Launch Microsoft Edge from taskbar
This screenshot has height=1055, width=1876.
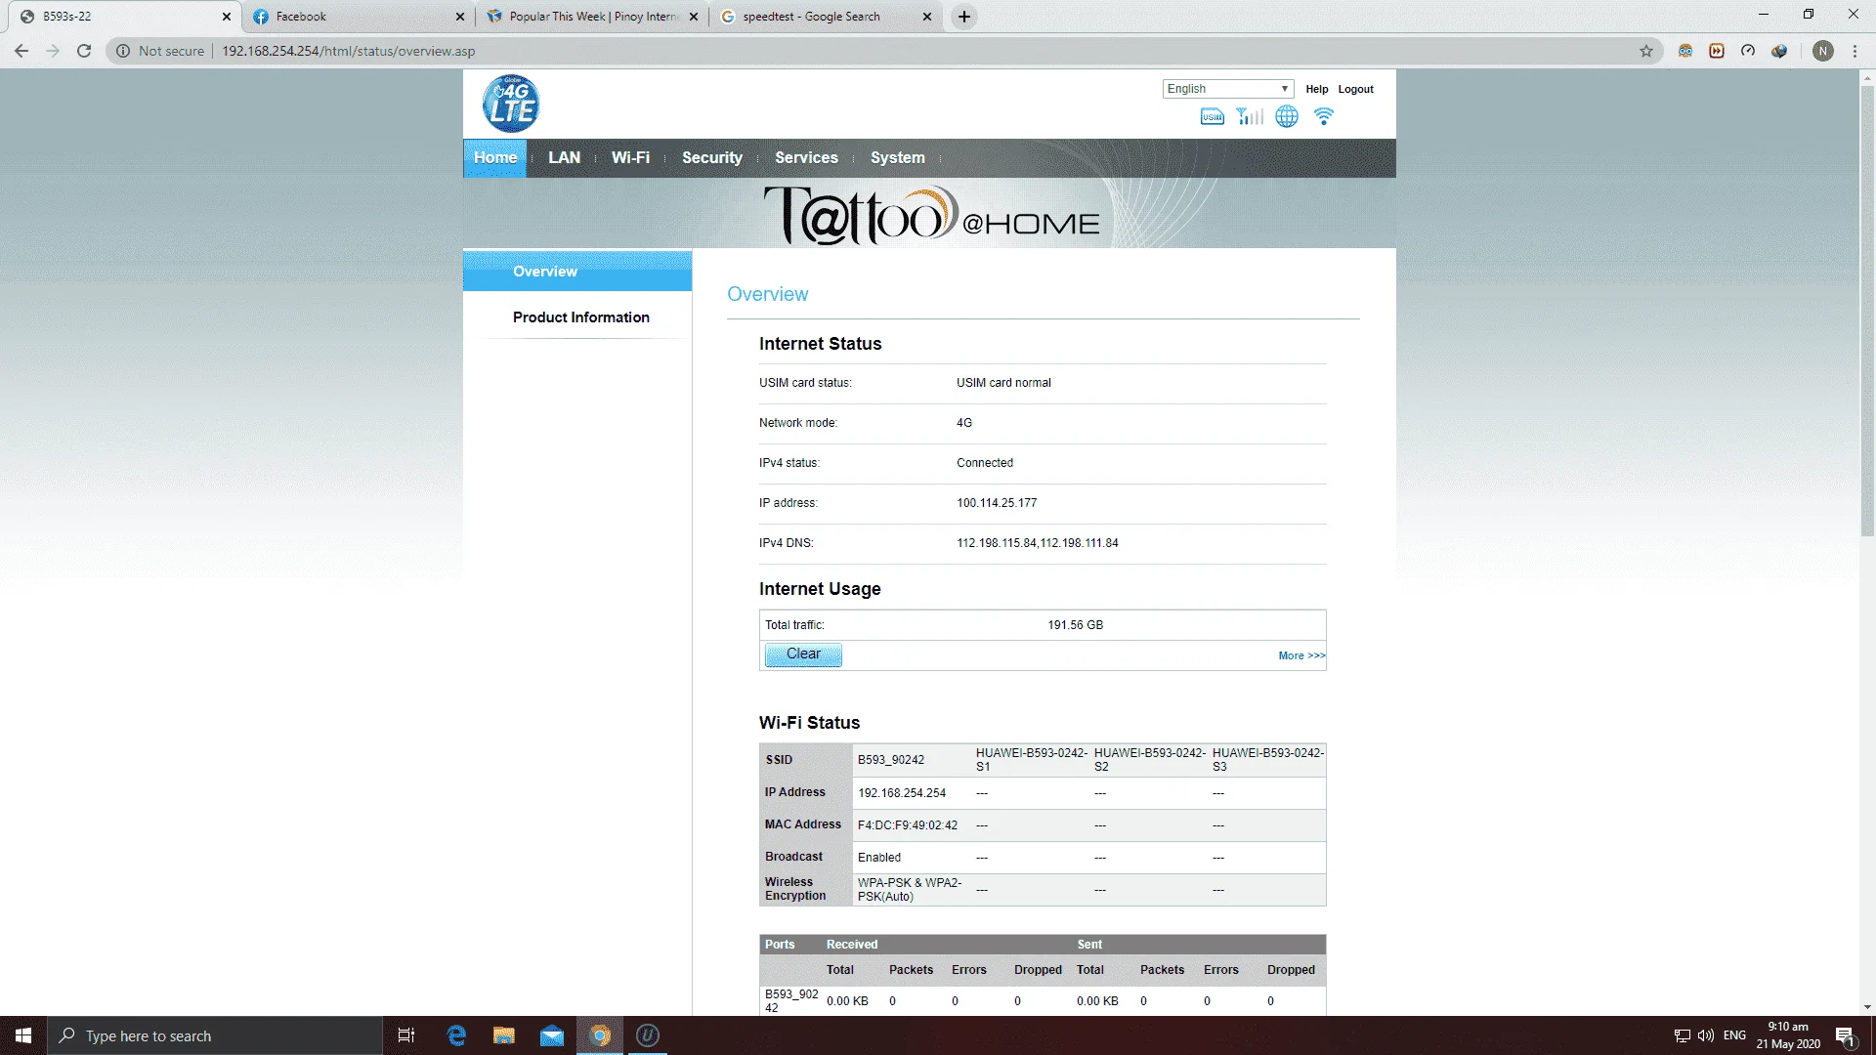point(456,1035)
